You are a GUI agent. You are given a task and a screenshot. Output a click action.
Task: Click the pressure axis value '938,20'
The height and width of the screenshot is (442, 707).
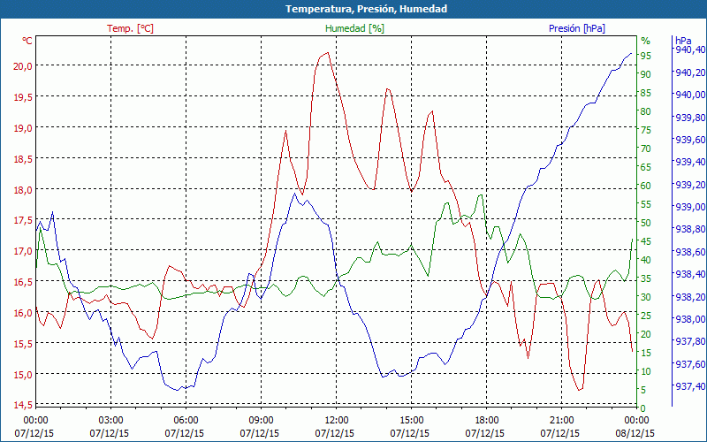[689, 297]
